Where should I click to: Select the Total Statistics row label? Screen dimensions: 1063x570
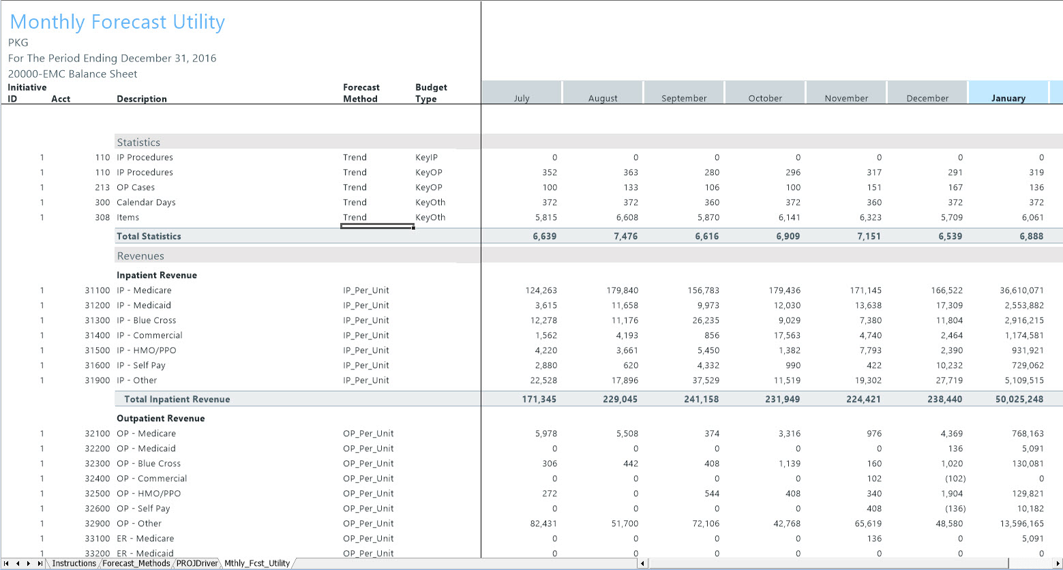(149, 237)
